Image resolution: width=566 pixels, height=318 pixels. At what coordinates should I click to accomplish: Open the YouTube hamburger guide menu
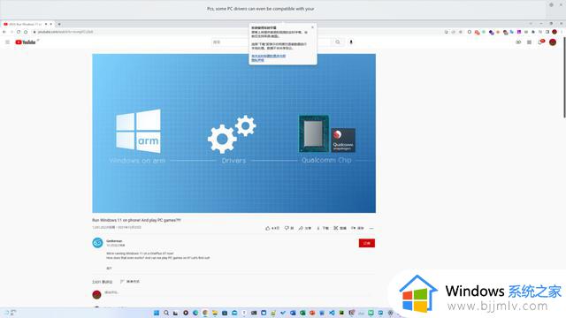pos(8,42)
